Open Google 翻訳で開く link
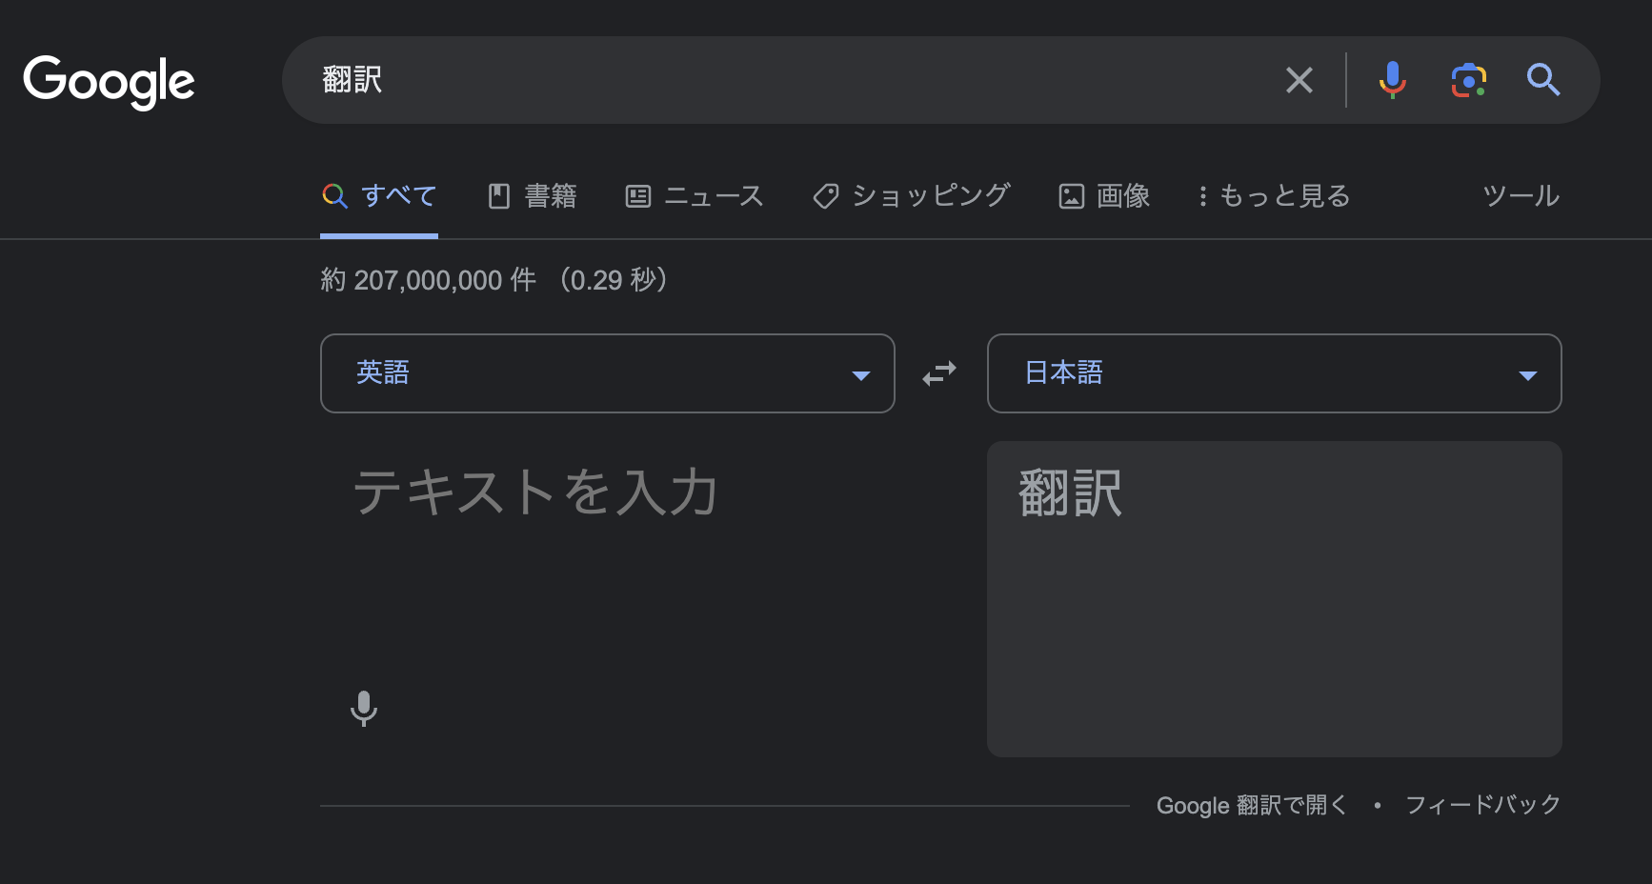1652x884 pixels. pyautogui.click(x=1251, y=805)
